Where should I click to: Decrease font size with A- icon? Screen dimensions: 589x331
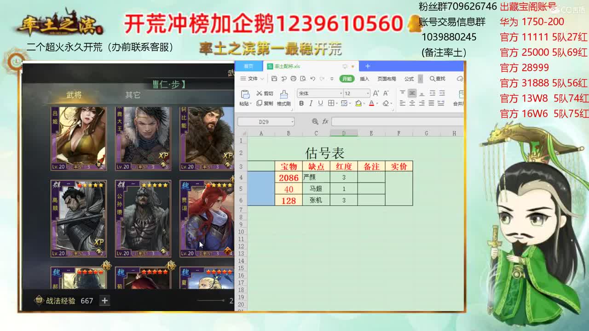[x=386, y=93]
